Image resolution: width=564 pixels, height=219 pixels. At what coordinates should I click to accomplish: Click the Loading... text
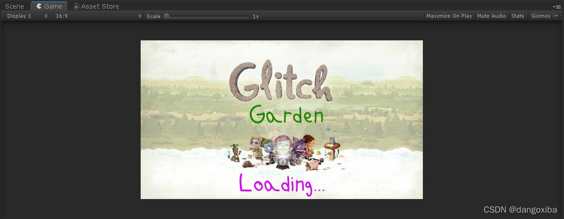click(x=282, y=184)
